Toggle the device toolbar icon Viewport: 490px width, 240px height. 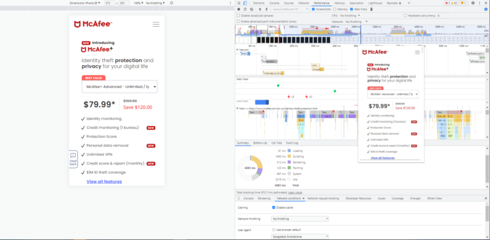tap(245, 3)
